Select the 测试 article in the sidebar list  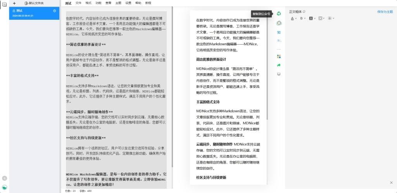coord(34,13)
